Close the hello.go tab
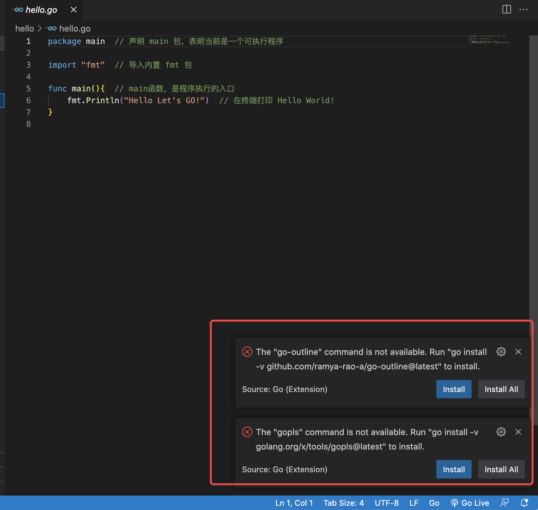This screenshot has height=510, width=538. point(73,10)
